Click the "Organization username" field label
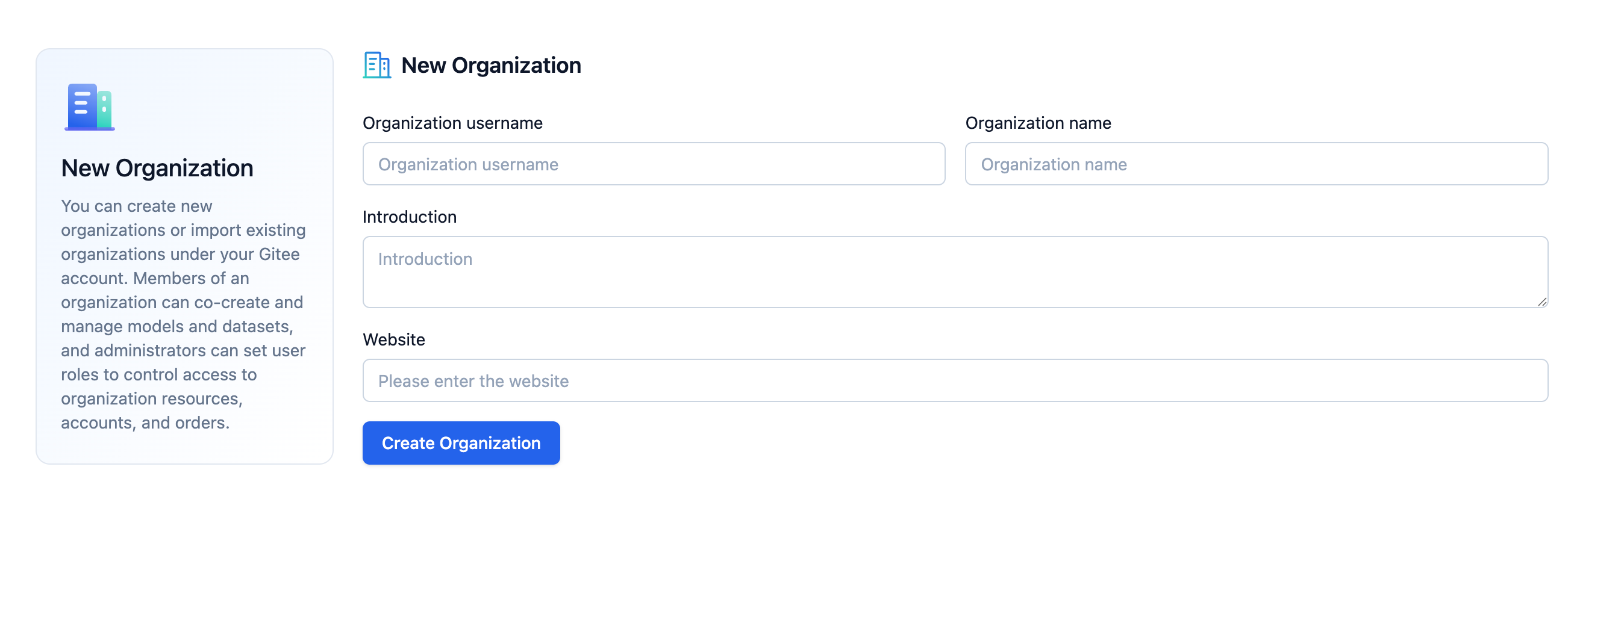Screen dimensions: 1624x638 [x=452, y=123]
